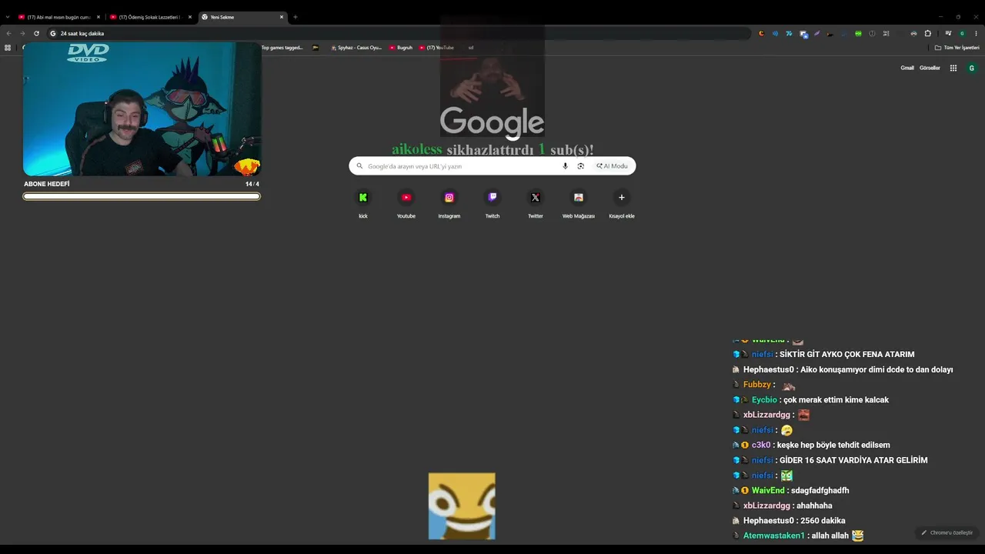The height and width of the screenshot is (554, 985).
Task: Open the 'Spyhaz - Casus Oyu...' bookmark
Action: click(x=356, y=48)
